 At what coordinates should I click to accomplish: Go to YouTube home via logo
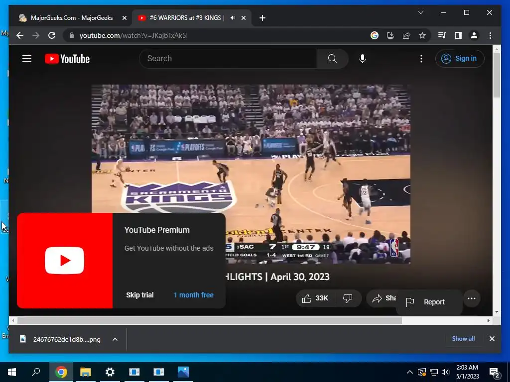(67, 59)
